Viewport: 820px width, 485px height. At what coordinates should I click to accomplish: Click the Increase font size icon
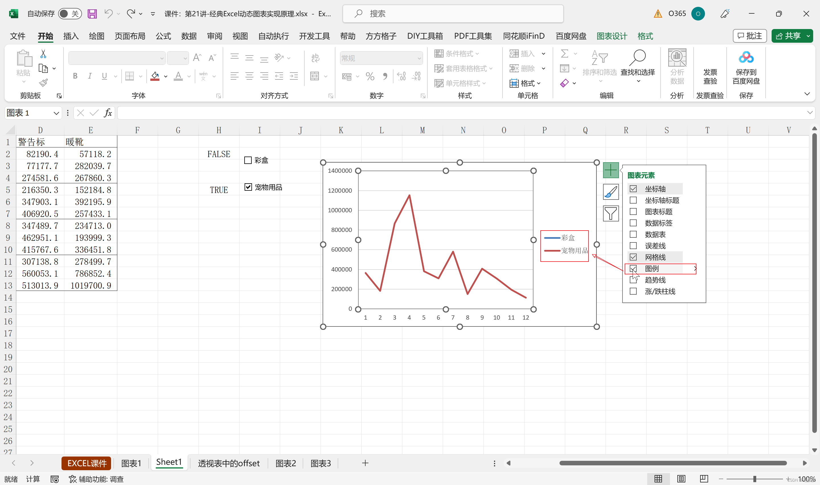pyautogui.click(x=197, y=58)
